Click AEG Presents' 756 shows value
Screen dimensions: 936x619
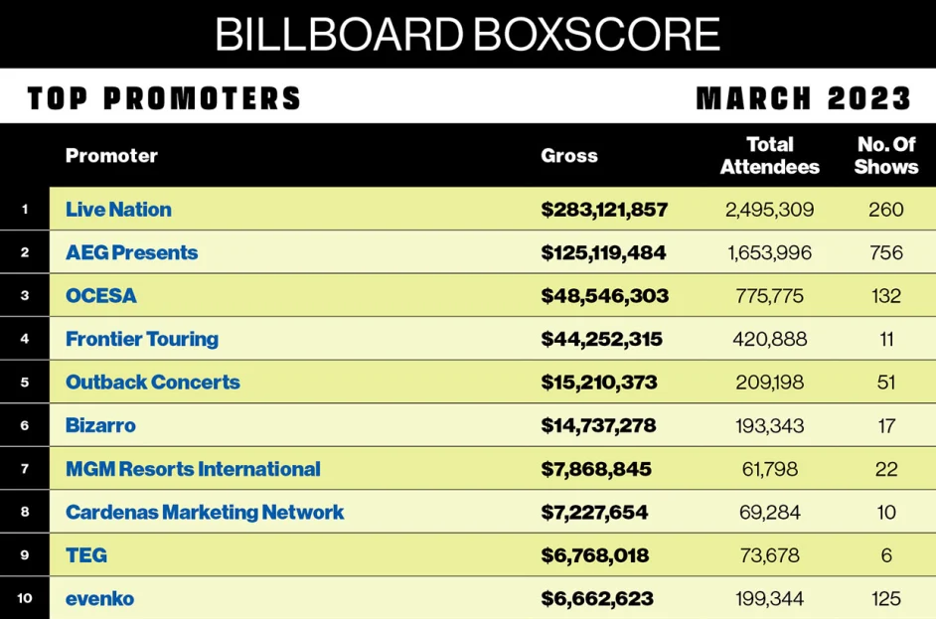(884, 252)
